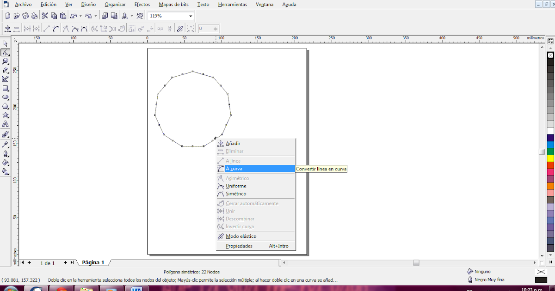Image resolution: width=555 pixels, height=291 pixels.
Task: Click the Negro Muy fina outline indicator
Action: (486, 279)
